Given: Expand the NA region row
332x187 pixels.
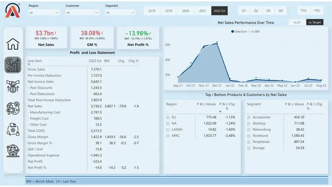Looking at the screenshot, I should pyautogui.click(x=168, y=124).
